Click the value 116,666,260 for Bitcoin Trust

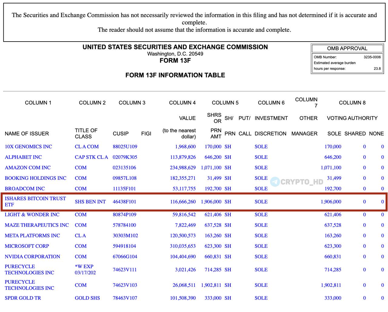pos(183,201)
